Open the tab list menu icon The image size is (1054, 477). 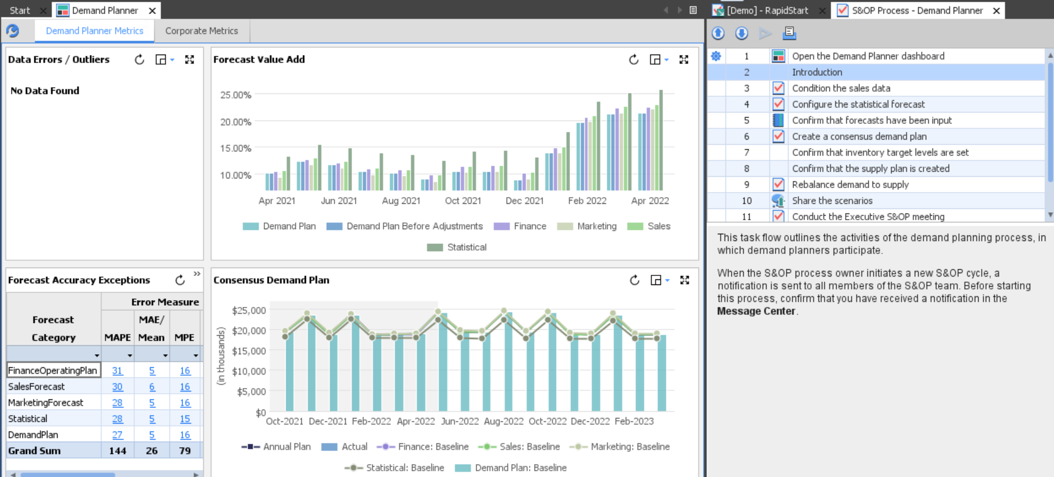(x=693, y=10)
